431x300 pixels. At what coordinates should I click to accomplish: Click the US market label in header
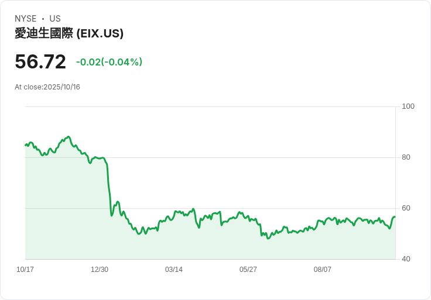coord(55,19)
